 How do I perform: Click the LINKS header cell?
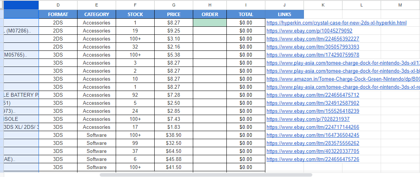pos(284,15)
